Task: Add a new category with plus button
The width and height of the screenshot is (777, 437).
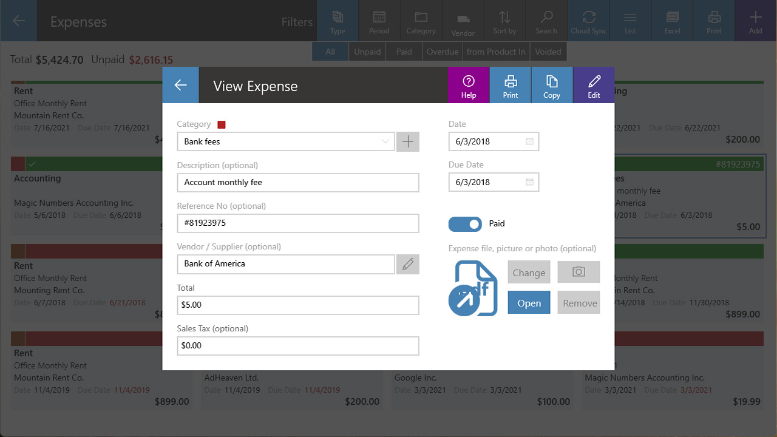Action: click(x=408, y=141)
